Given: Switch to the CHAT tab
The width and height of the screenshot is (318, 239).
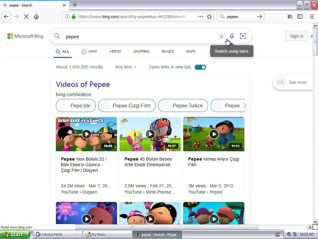Looking at the screenshot, I should pos(89,51).
